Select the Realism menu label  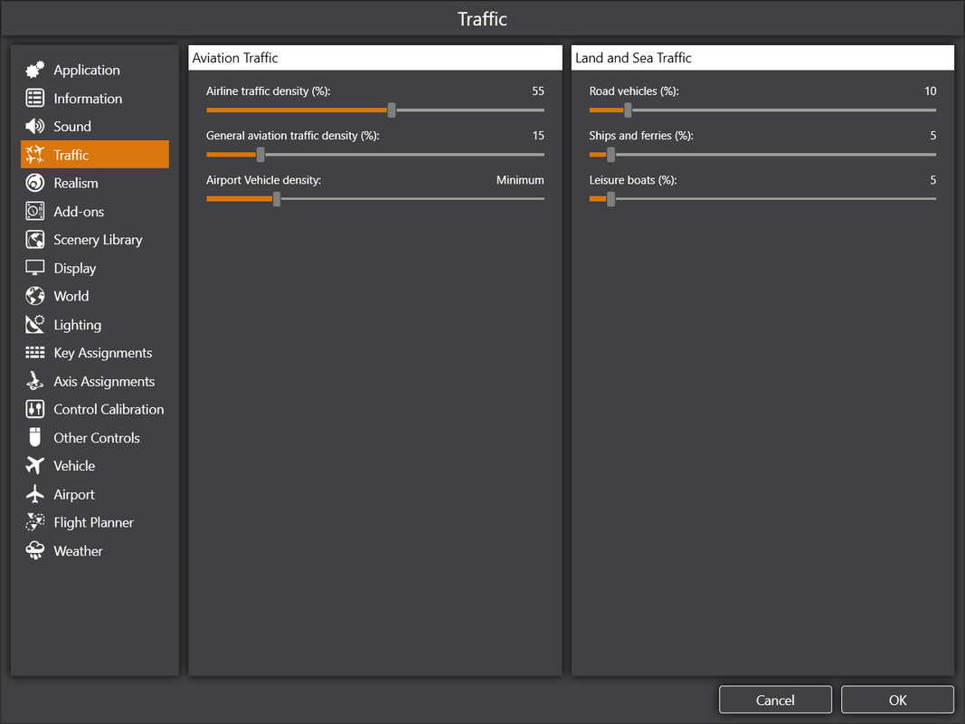76,184
